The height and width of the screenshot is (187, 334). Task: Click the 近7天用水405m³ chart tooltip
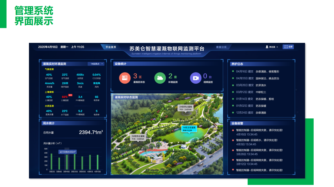pos(68,152)
